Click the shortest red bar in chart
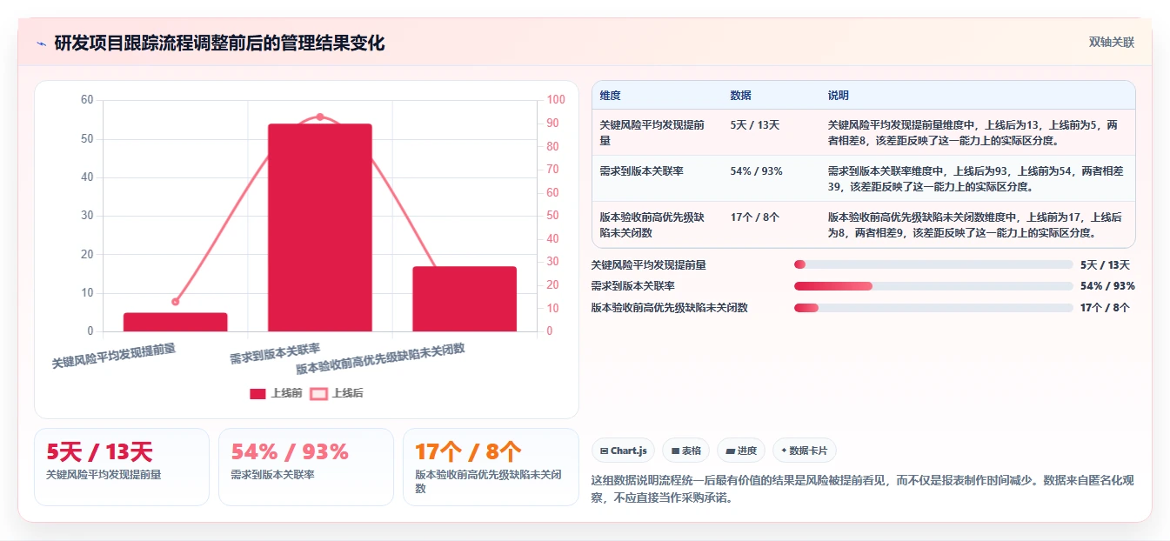 (175, 322)
